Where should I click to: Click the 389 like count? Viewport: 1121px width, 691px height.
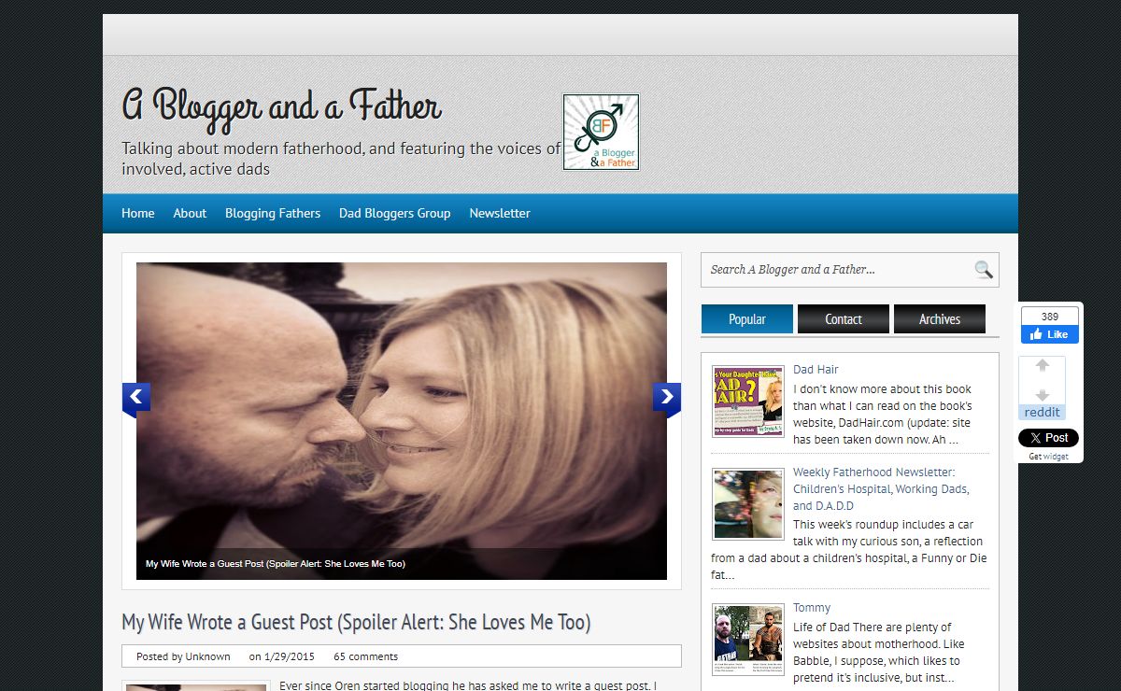[x=1050, y=317]
